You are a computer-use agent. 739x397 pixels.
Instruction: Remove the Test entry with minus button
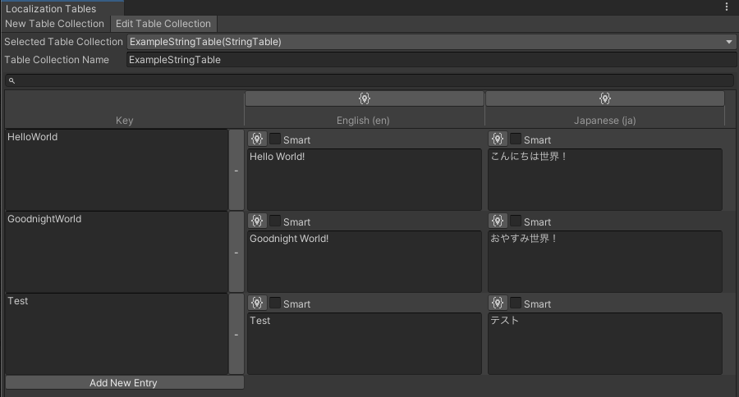click(x=236, y=335)
